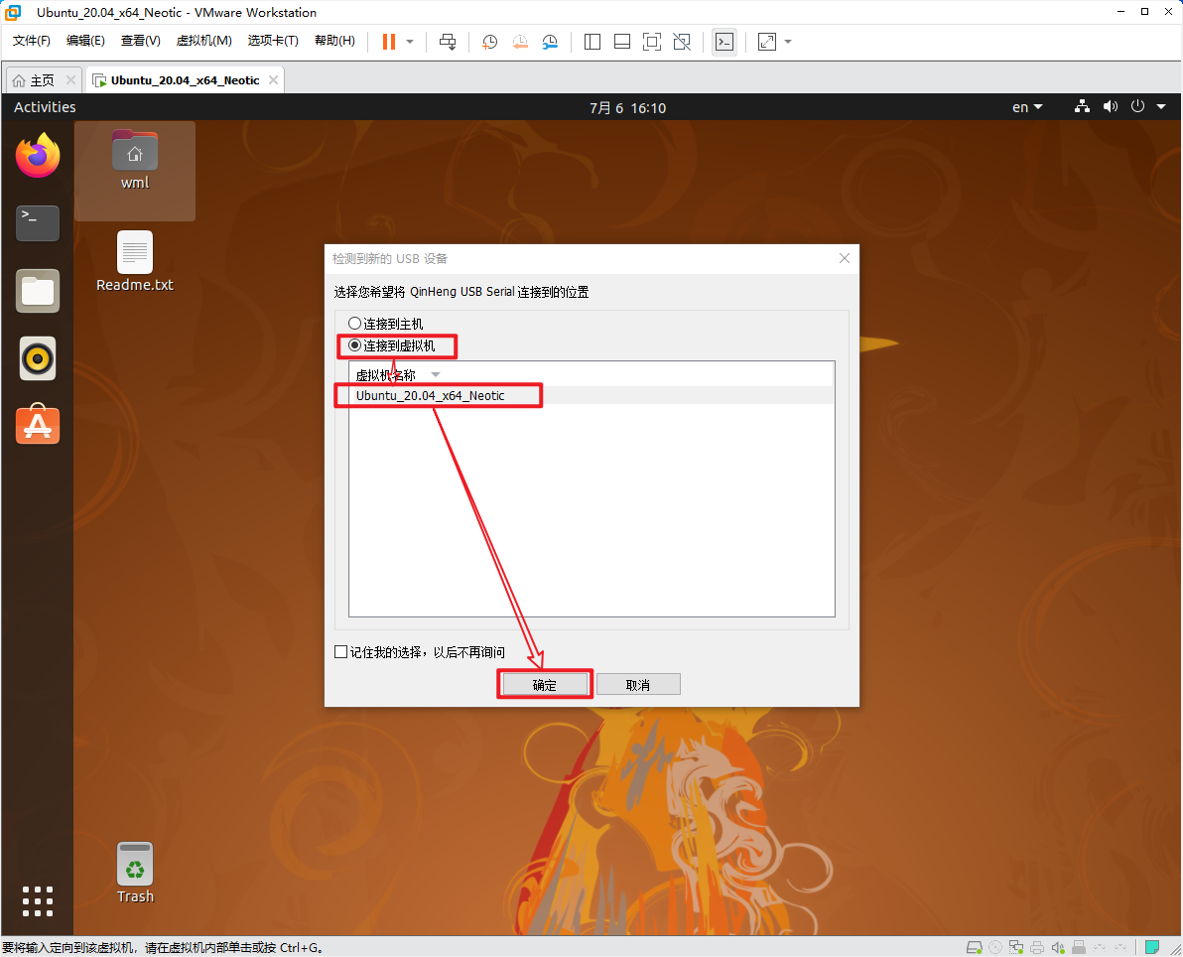Image resolution: width=1183 pixels, height=957 pixels.
Task: Take a snapshot of this virtual machine
Action: (x=489, y=42)
